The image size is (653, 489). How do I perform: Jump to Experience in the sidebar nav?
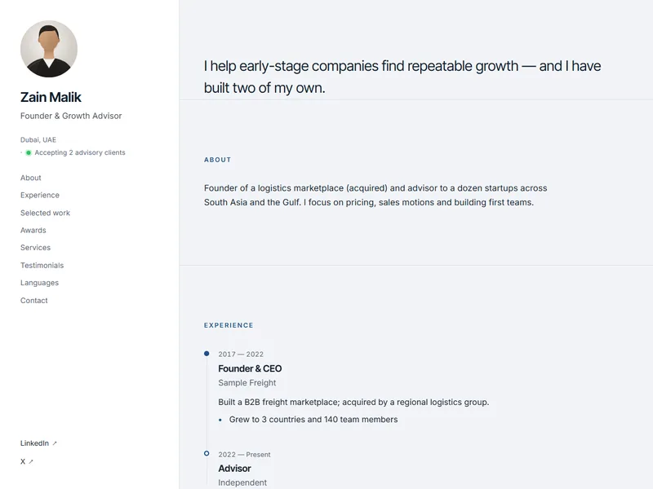click(x=40, y=196)
